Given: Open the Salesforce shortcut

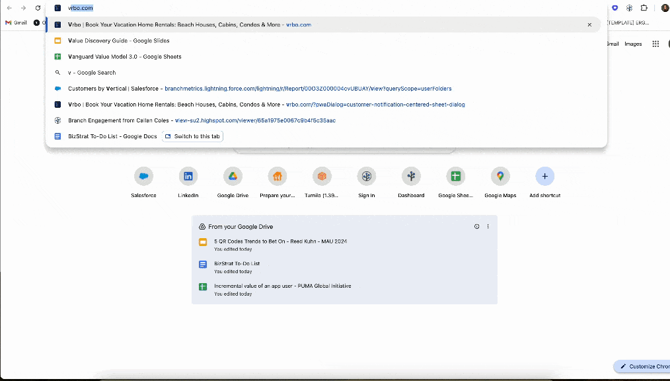Looking at the screenshot, I should pyautogui.click(x=143, y=177).
